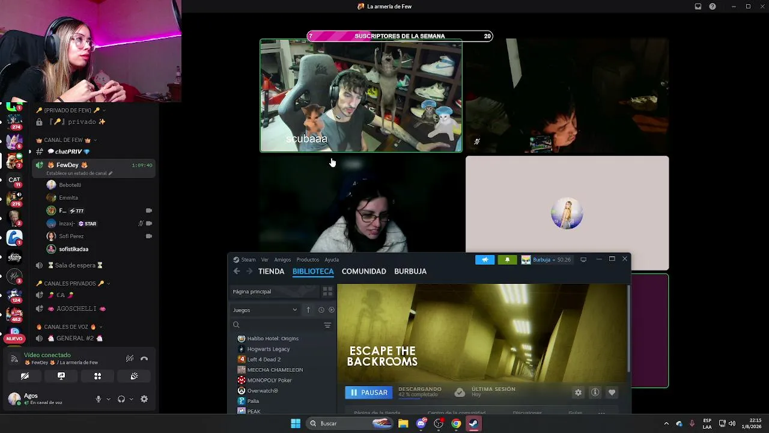Open the Ver menu in Steam

pyautogui.click(x=265, y=260)
